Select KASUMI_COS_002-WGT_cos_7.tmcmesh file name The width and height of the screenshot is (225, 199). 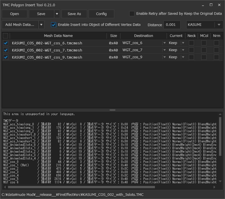tap(47, 50)
